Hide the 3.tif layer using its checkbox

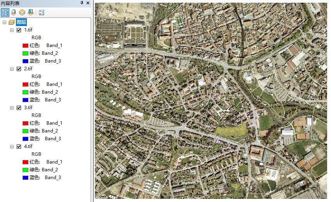tap(19, 108)
